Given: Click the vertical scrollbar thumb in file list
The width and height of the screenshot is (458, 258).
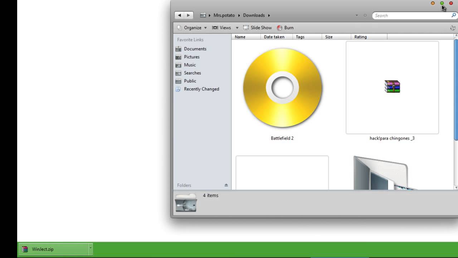Looking at the screenshot, I should coord(456,90).
